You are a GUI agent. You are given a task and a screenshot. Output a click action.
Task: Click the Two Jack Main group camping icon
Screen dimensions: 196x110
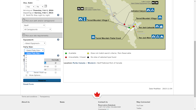158,37
